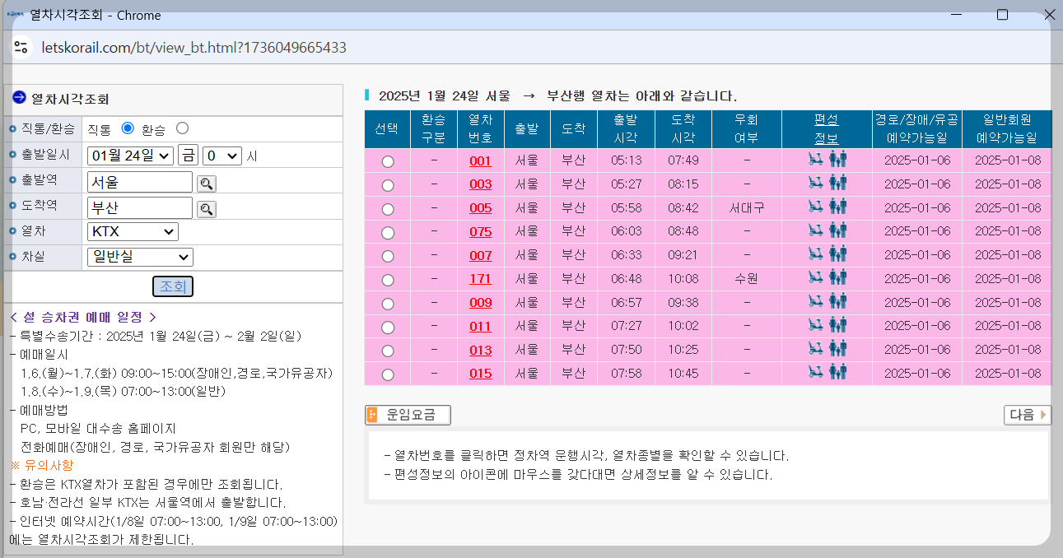This screenshot has height=558, width=1063.
Task: Open train number 003 link
Action: click(480, 184)
